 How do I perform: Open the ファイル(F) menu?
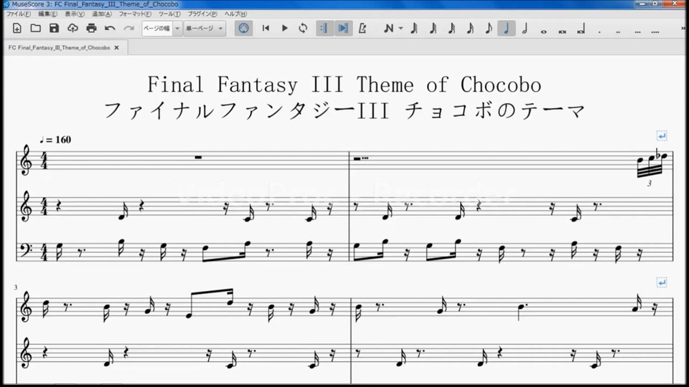pos(18,14)
